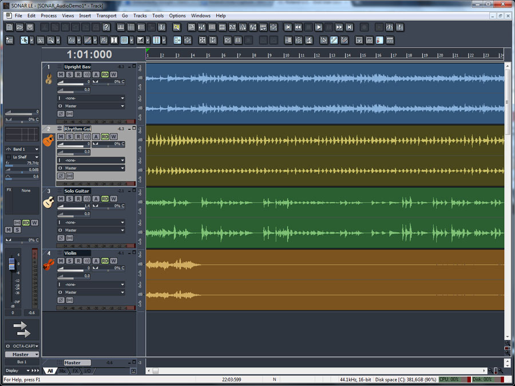Click the Rhythm Guitar volume slider
Viewport: 515px width, 386px height.
coord(72,145)
